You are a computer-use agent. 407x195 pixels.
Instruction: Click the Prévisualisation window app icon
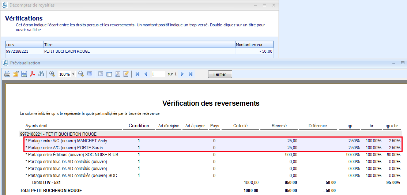coord(5,63)
